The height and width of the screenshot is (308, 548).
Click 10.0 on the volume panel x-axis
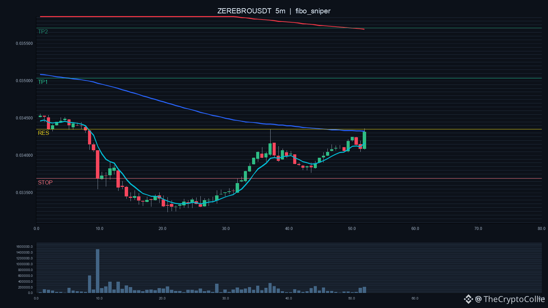99,298
